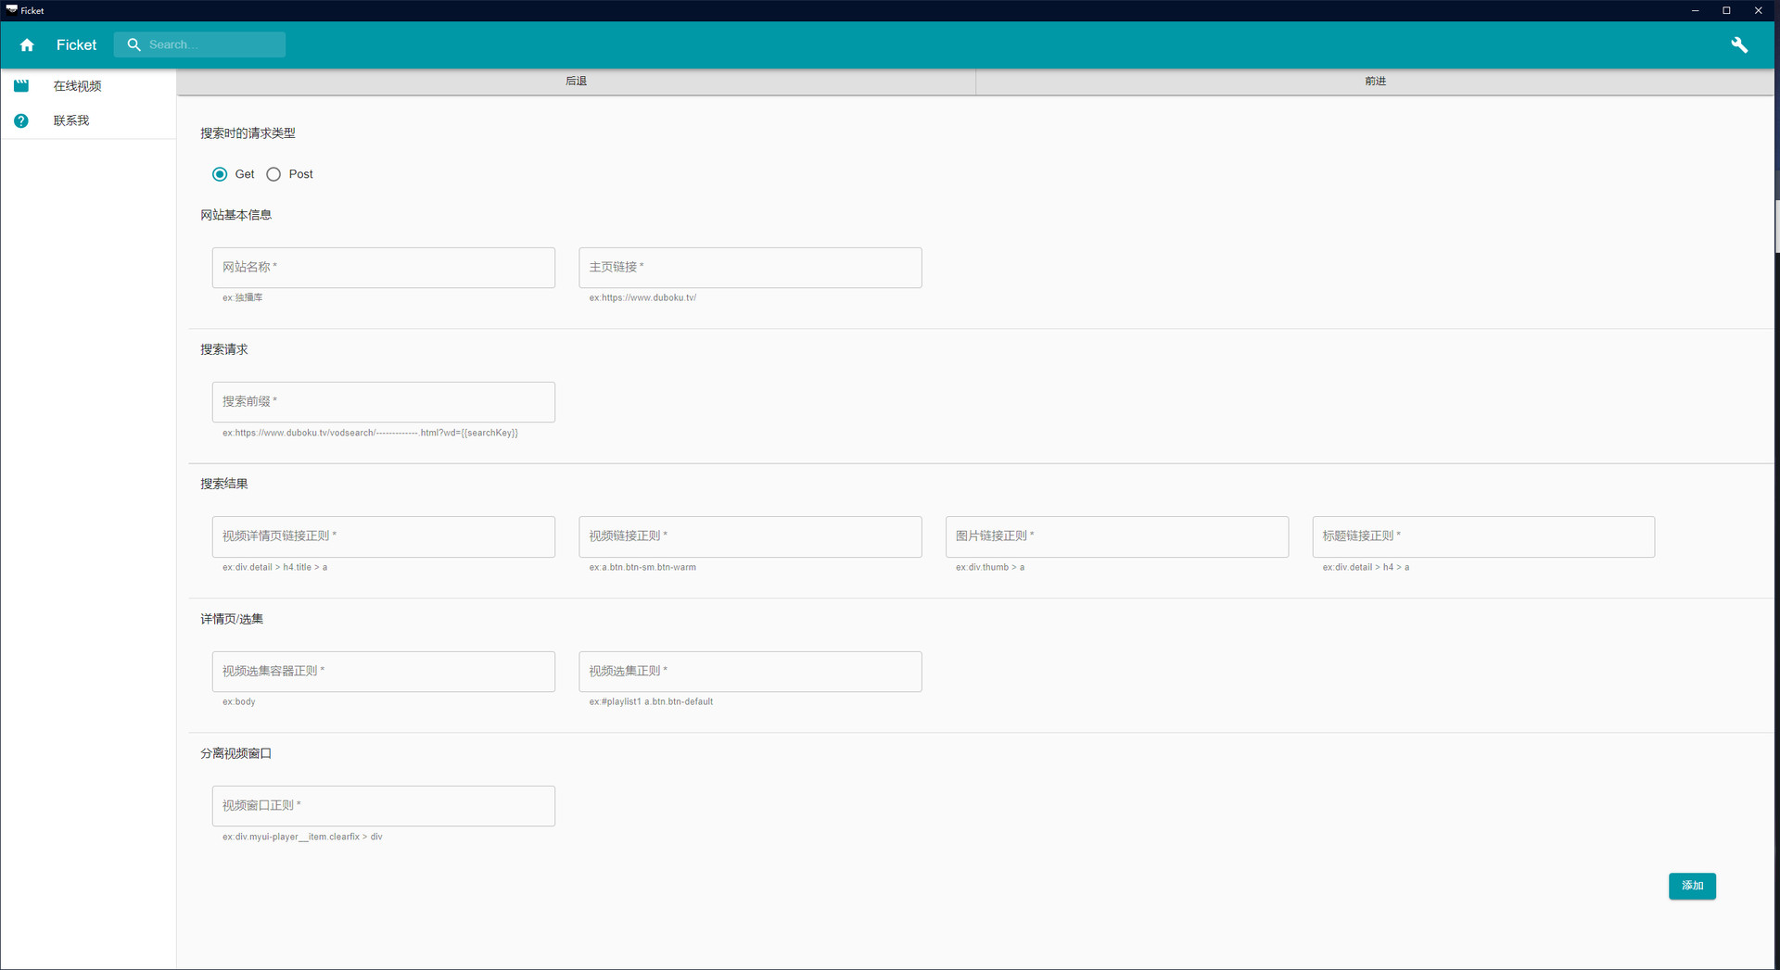This screenshot has width=1780, height=970.
Task: Navigate back using the 后退 bar
Action: tap(575, 81)
